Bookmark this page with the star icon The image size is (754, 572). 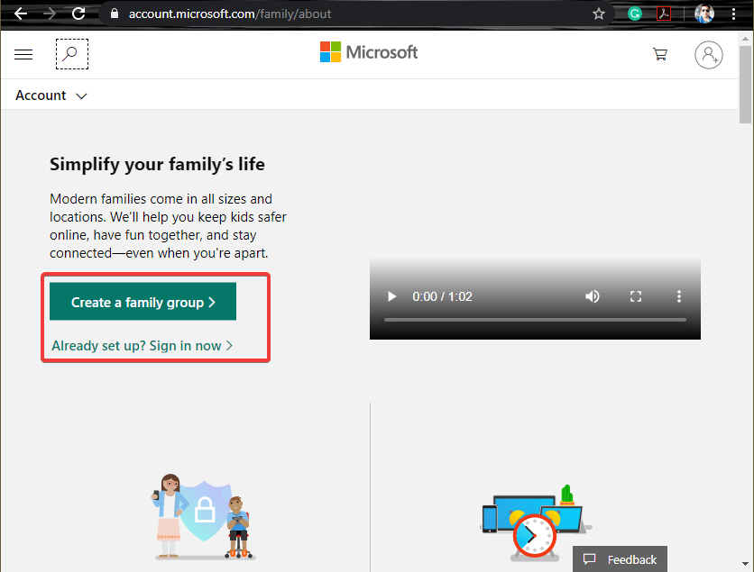pyautogui.click(x=598, y=14)
